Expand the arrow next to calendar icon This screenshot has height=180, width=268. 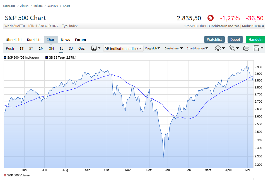click(x=99, y=48)
